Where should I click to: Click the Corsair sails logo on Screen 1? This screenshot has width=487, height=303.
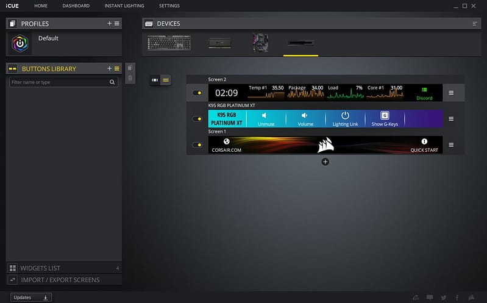pyautogui.click(x=325, y=145)
